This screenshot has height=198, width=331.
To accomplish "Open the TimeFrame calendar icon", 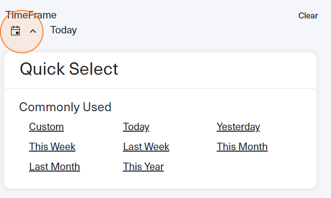I will 15,31.
